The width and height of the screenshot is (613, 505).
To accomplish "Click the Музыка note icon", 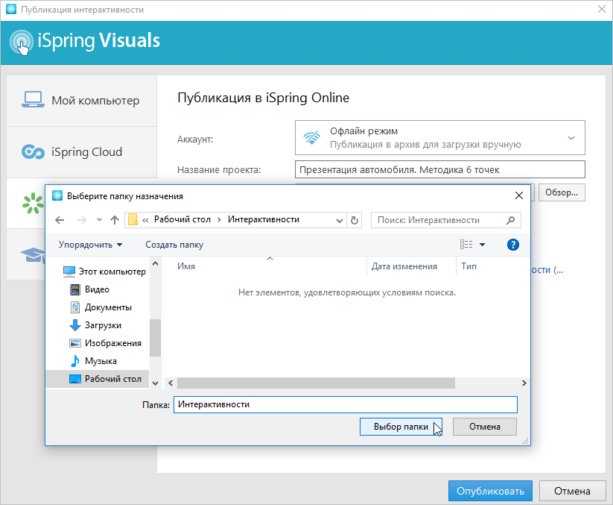I will pyautogui.click(x=75, y=361).
